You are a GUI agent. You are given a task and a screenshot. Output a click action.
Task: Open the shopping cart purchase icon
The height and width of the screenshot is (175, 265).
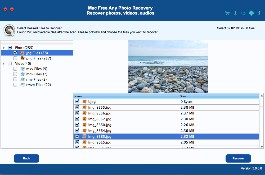(227, 13)
